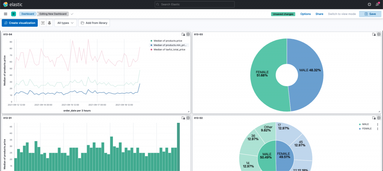Expand the All types dropdown

(65, 23)
